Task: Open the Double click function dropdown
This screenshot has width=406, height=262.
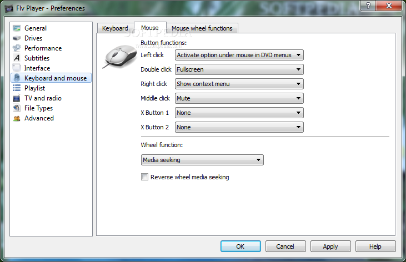Action: pyautogui.click(x=239, y=69)
